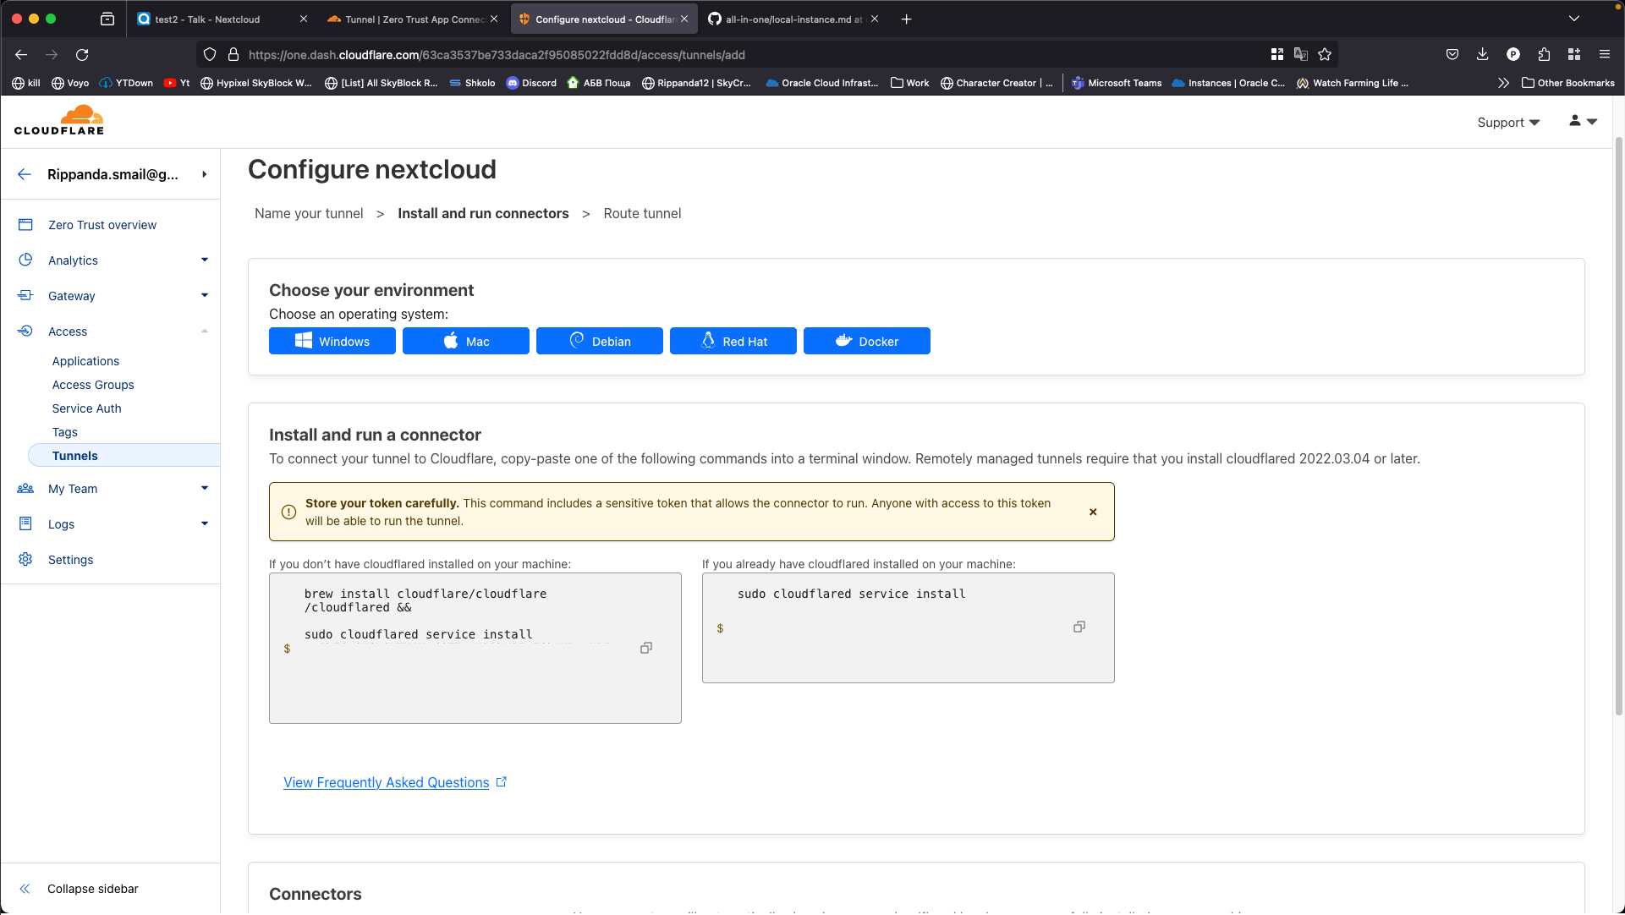Go to Name your tunnel step
The width and height of the screenshot is (1625, 915).
tap(309, 213)
